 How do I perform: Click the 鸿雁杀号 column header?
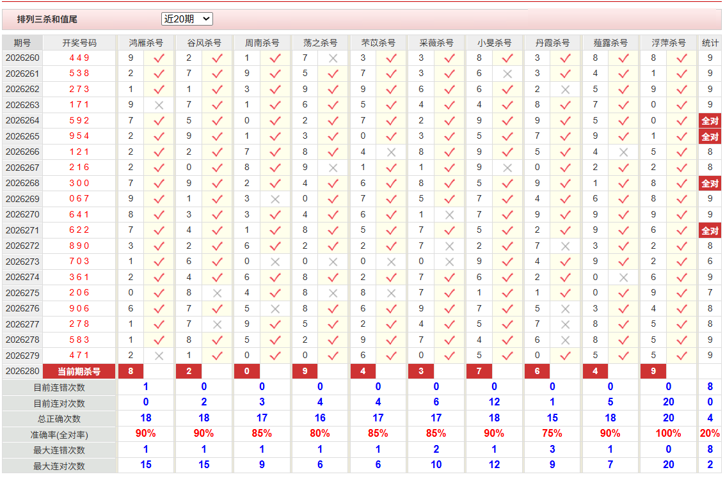pyautogui.click(x=146, y=43)
